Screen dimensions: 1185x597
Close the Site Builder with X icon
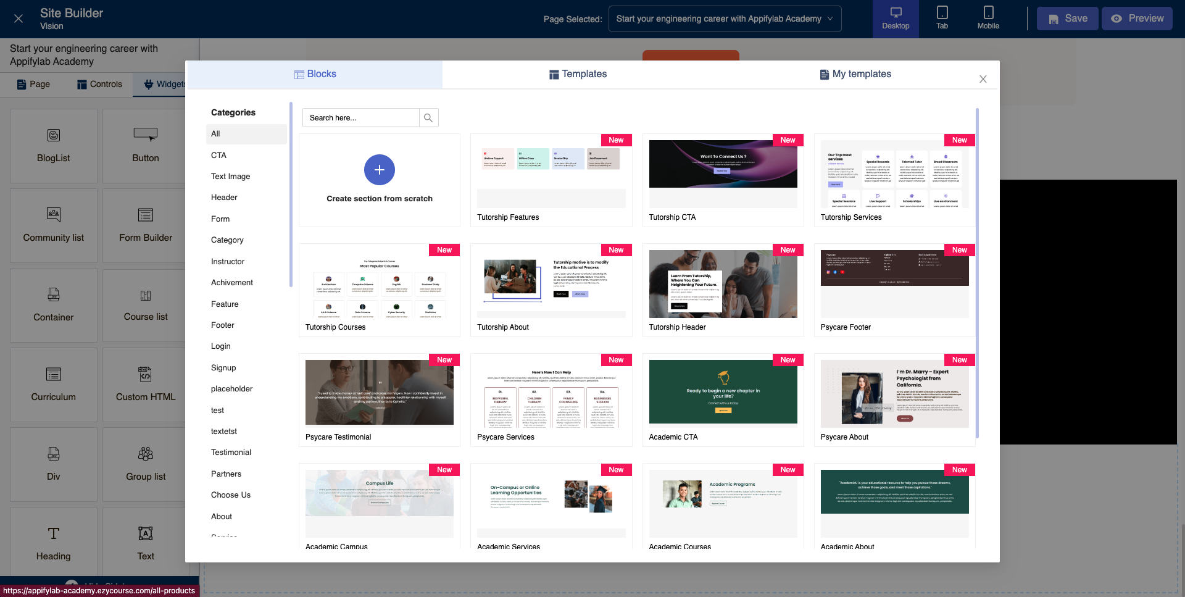[19, 19]
